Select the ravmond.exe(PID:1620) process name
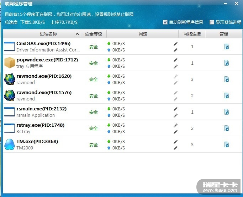The width and height of the screenshot is (243, 197). [x=44, y=76]
